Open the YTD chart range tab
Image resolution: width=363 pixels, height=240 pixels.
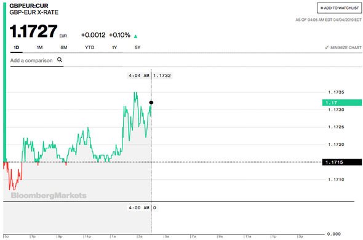[90, 47]
